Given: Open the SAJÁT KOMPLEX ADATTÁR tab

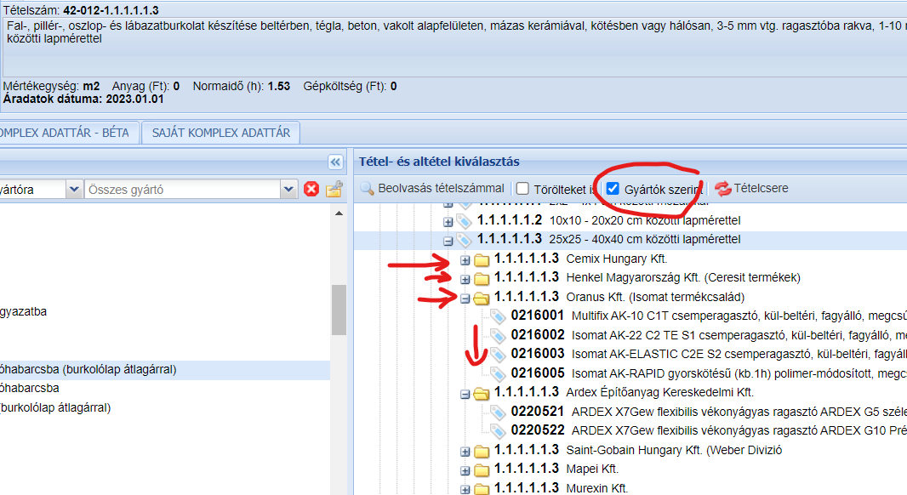Looking at the screenshot, I should (221, 133).
